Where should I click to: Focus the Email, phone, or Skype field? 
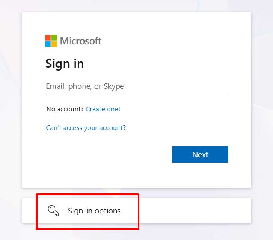[136, 86]
